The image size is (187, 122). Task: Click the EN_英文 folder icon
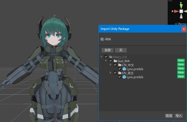pyautogui.click(x=120, y=73)
